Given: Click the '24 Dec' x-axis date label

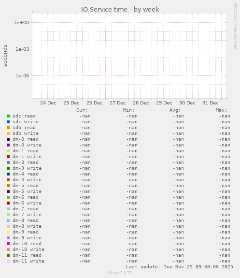Looking at the screenshot, I should (48, 103).
